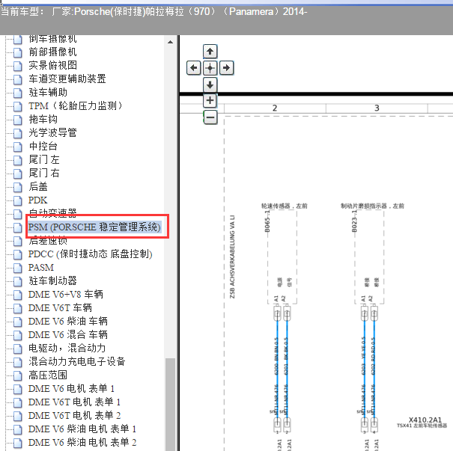
Task: Click the document icon beside 光学波导管
Action: tap(18, 133)
